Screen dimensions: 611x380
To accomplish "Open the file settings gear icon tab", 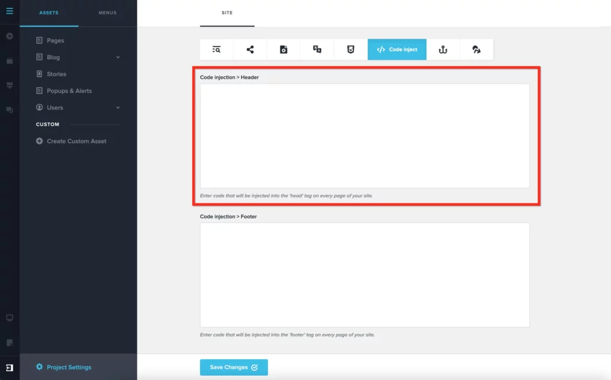I will [x=283, y=50].
